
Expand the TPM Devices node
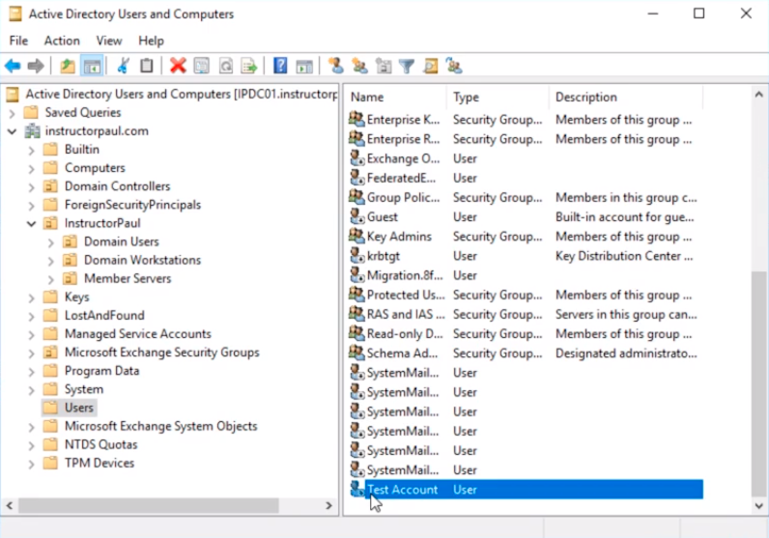(31, 464)
